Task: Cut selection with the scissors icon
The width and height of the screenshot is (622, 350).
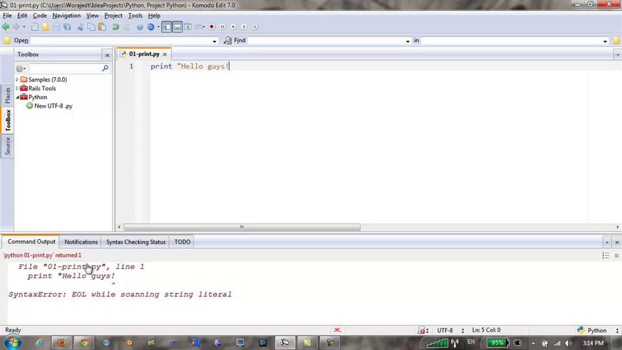Action: (80, 27)
